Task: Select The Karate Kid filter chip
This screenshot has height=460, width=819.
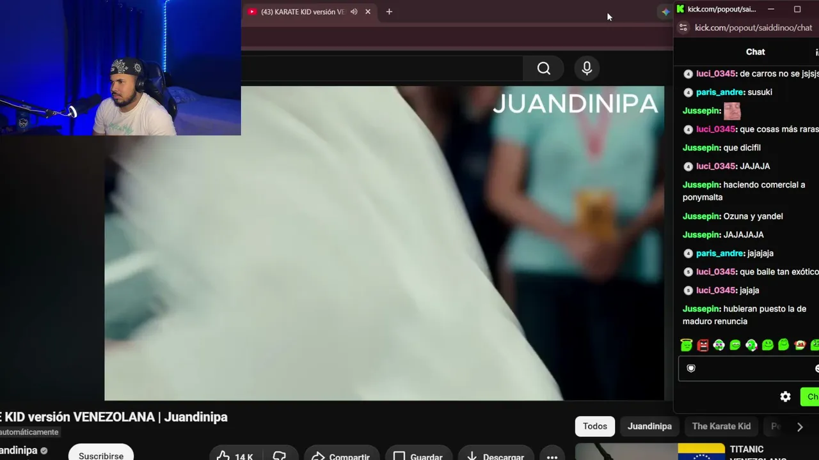Action: (721, 426)
